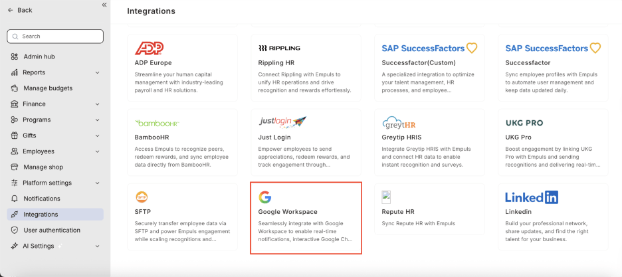Viewport: 622px width, 277px height.
Task: Select the Linkedin card description text
Action: pyautogui.click(x=547, y=231)
